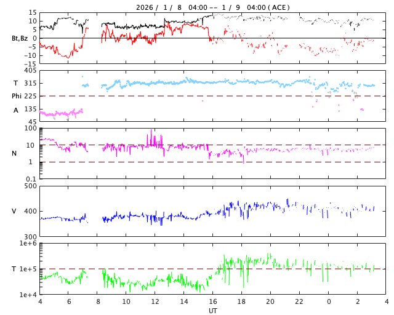The width and height of the screenshot is (394, 315).
Task: Click the "N" density axis label
Action: [x=14, y=153]
